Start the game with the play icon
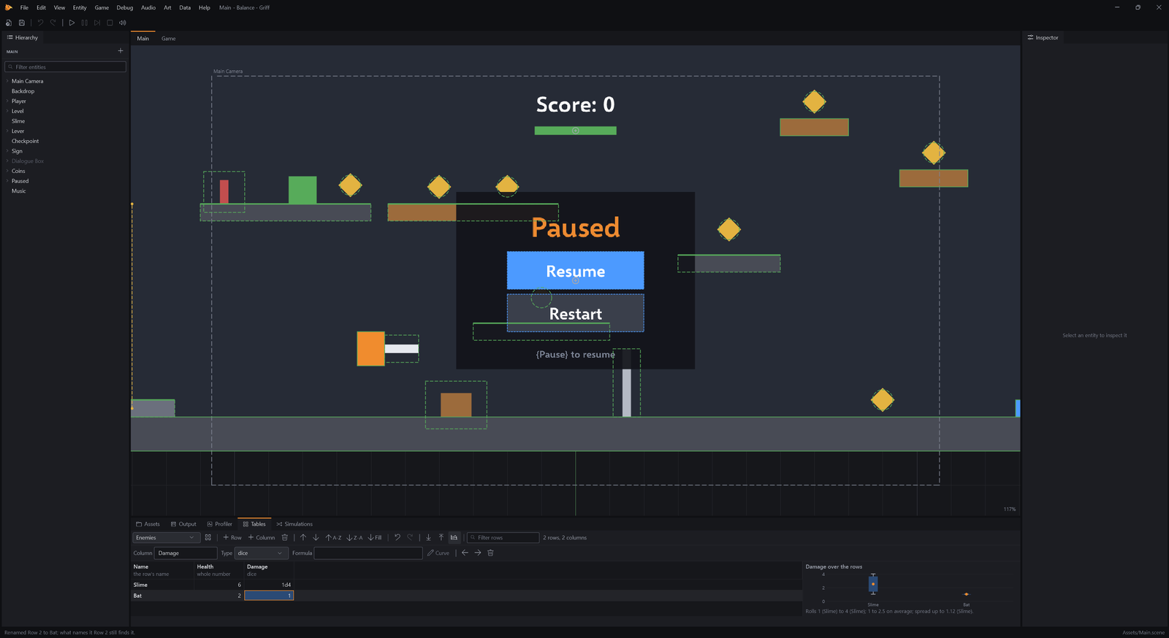 tap(72, 23)
